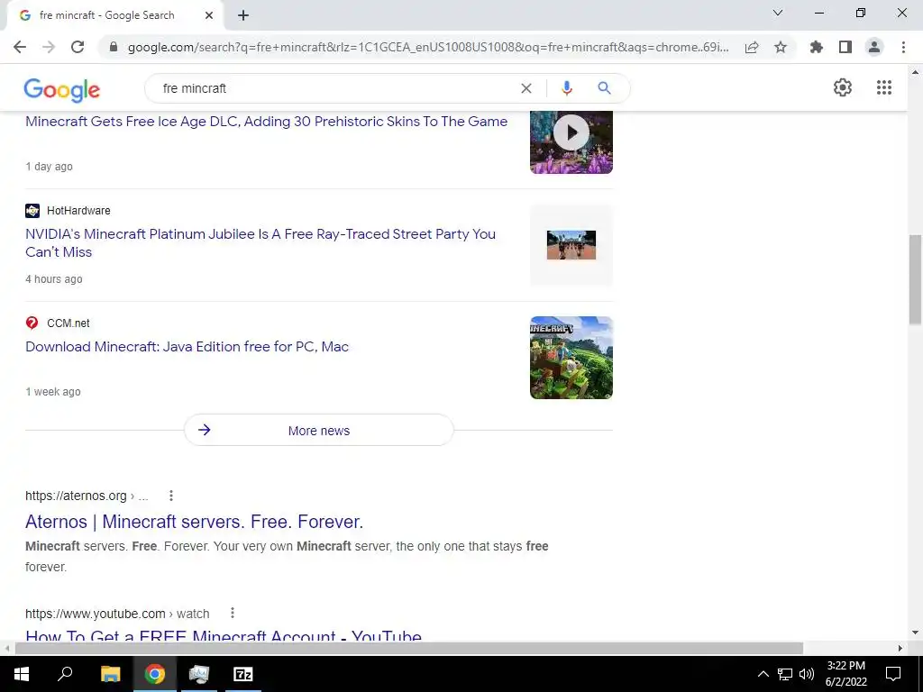
Task: Click the CCM.net Minecraft thumbnail
Action: coord(571,358)
